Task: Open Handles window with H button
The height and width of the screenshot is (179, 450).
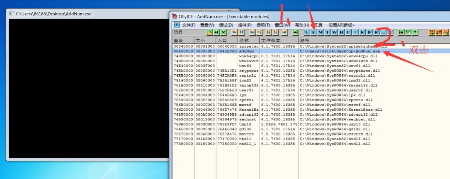Action: pos(341,32)
